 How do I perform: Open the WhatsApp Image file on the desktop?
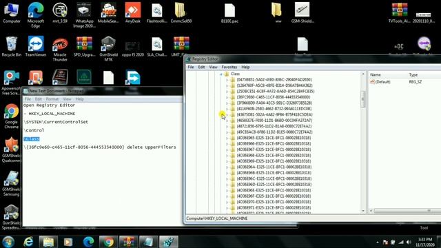(x=84, y=14)
